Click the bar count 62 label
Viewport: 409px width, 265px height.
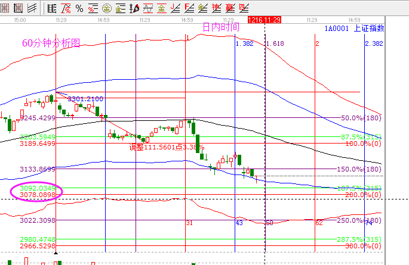319,223
